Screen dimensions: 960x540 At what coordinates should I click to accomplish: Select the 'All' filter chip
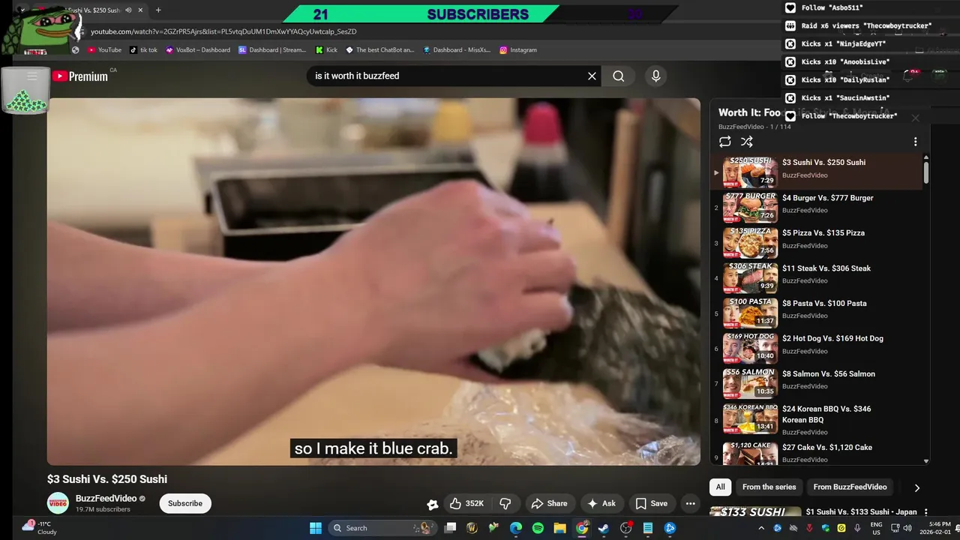(720, 487)
